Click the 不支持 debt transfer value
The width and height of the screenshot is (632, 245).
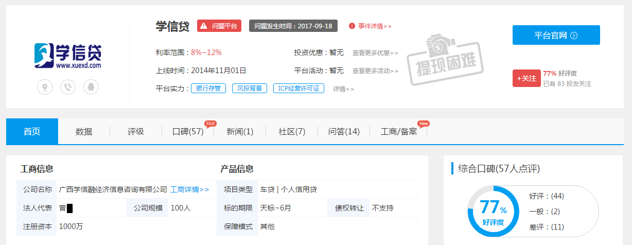(x=382, y=208)
